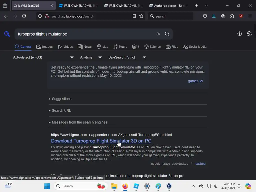Open SearXNG about info icon
This screenshot has width=256, height=192.
239,34
